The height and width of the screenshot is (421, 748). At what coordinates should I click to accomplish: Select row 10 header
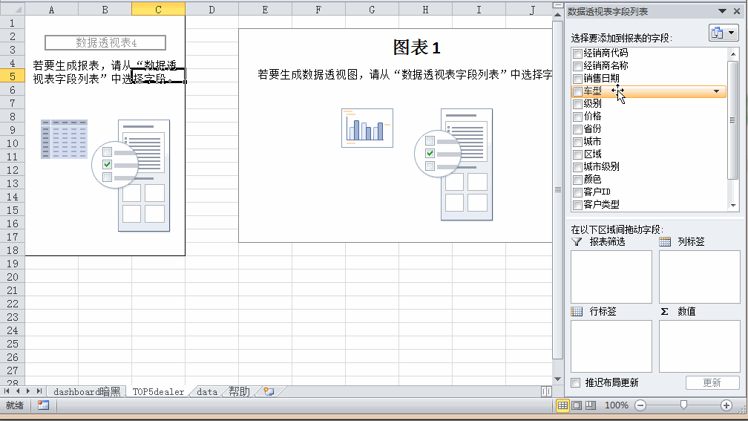[13, 143]
